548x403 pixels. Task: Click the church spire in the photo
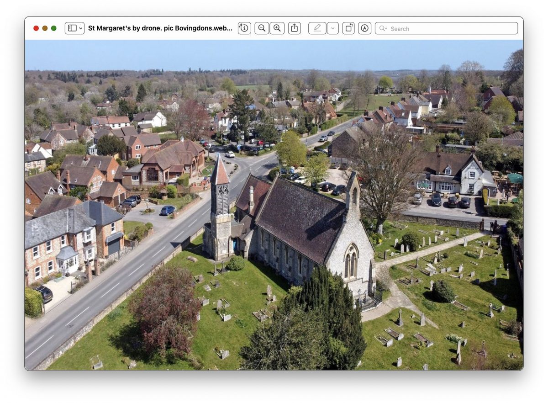[219, 171]
